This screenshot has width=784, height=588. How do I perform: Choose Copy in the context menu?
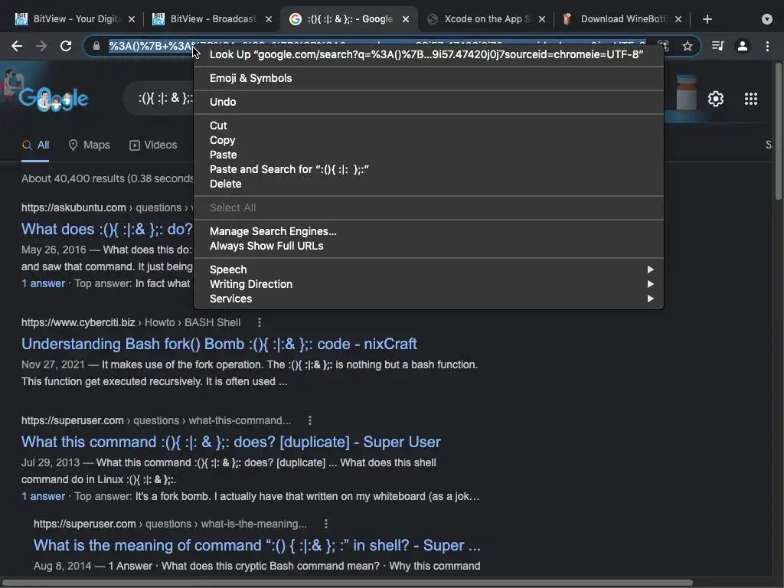point(429,140)
